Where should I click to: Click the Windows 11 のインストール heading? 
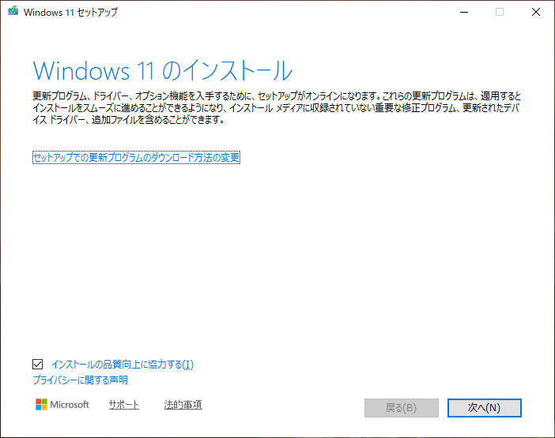pos(162,70)
